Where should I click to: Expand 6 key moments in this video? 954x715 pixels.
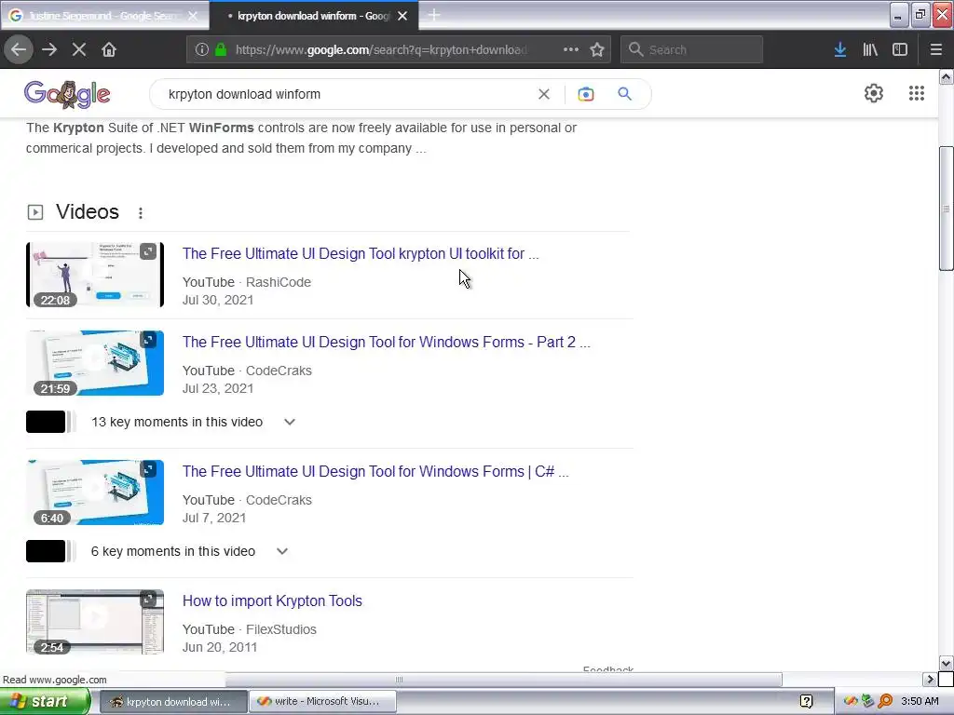[x=281, y=551]
